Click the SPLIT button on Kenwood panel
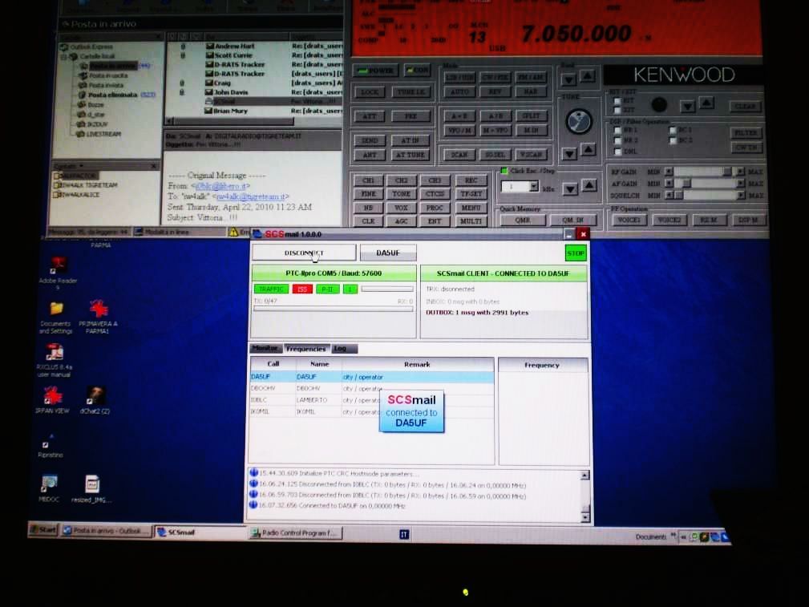 (x=531, y=115)
